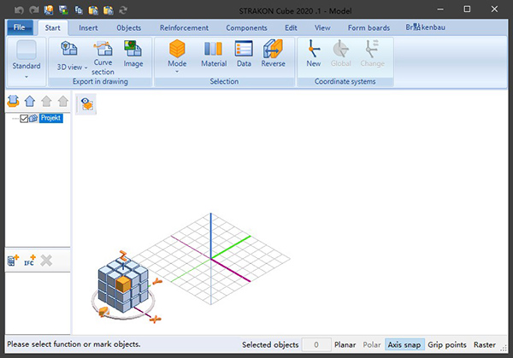This screenshot has width=513, height=358.
Task: Open the last ribbon tab ending in kenbau
Action: click(425, 27)
